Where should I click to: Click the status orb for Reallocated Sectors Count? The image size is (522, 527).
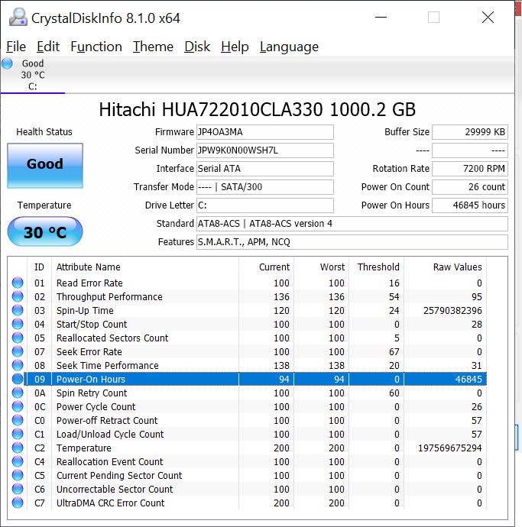click(18, 338)
